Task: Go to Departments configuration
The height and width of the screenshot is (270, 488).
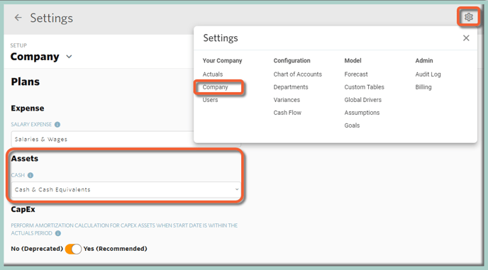Action: point(291,87)
